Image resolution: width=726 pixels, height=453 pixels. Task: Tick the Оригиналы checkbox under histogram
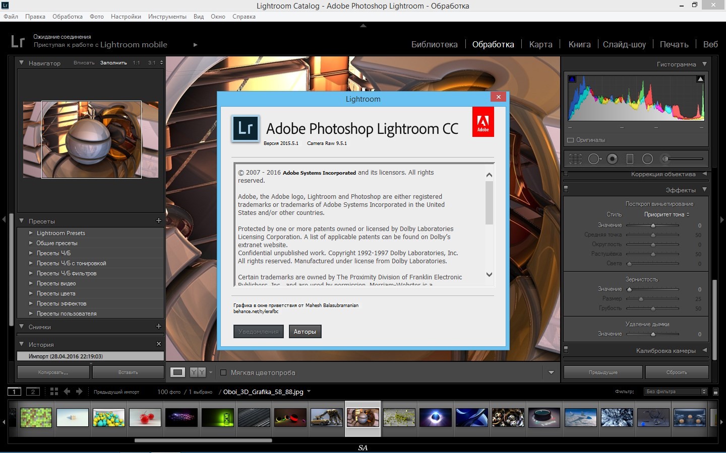[x=571, y=140]
